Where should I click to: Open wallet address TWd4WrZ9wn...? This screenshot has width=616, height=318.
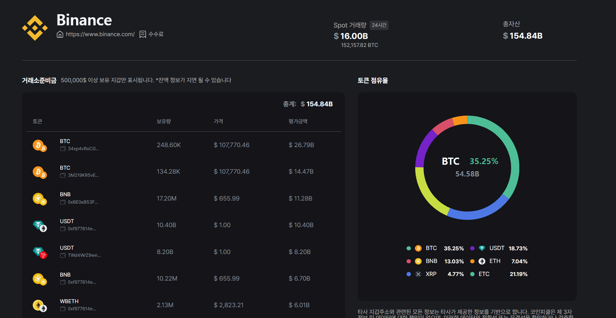pos(84,255)
